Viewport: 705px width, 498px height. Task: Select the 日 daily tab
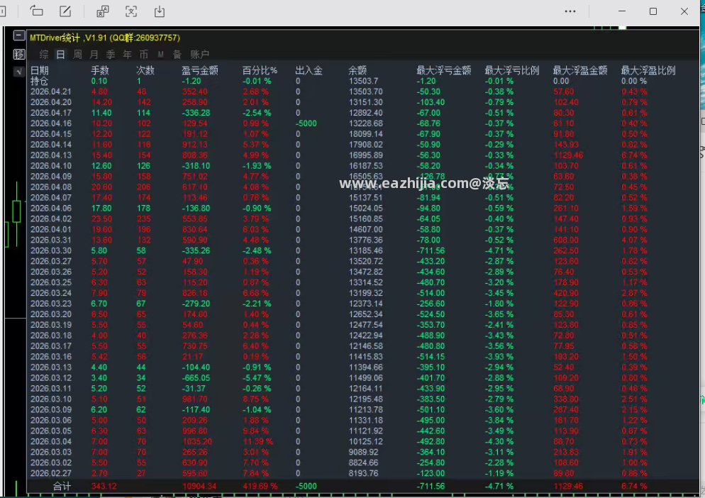point(60,55)
